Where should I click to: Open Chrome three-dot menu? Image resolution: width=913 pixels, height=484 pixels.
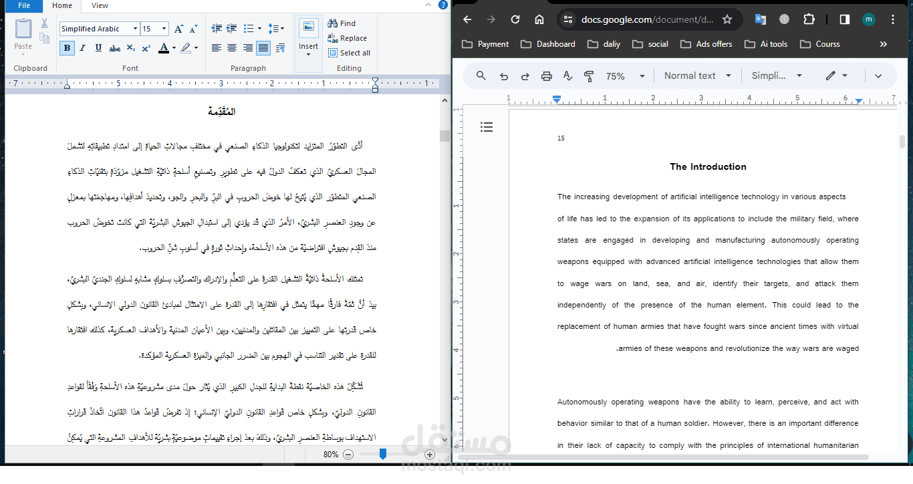point(893,19)
